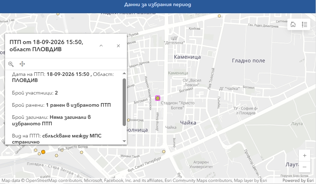Click the Гладно поле map label
Viewport: 316px width, 184px height.
pos(248,60)
